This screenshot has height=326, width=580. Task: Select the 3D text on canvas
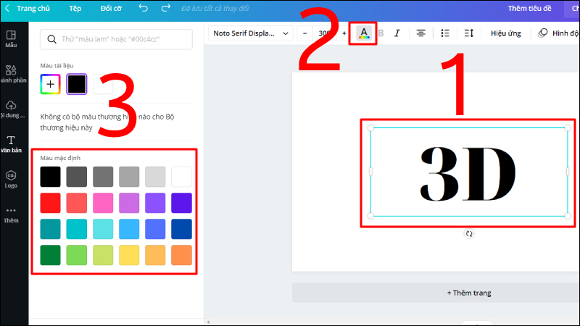tap(468, 173)
